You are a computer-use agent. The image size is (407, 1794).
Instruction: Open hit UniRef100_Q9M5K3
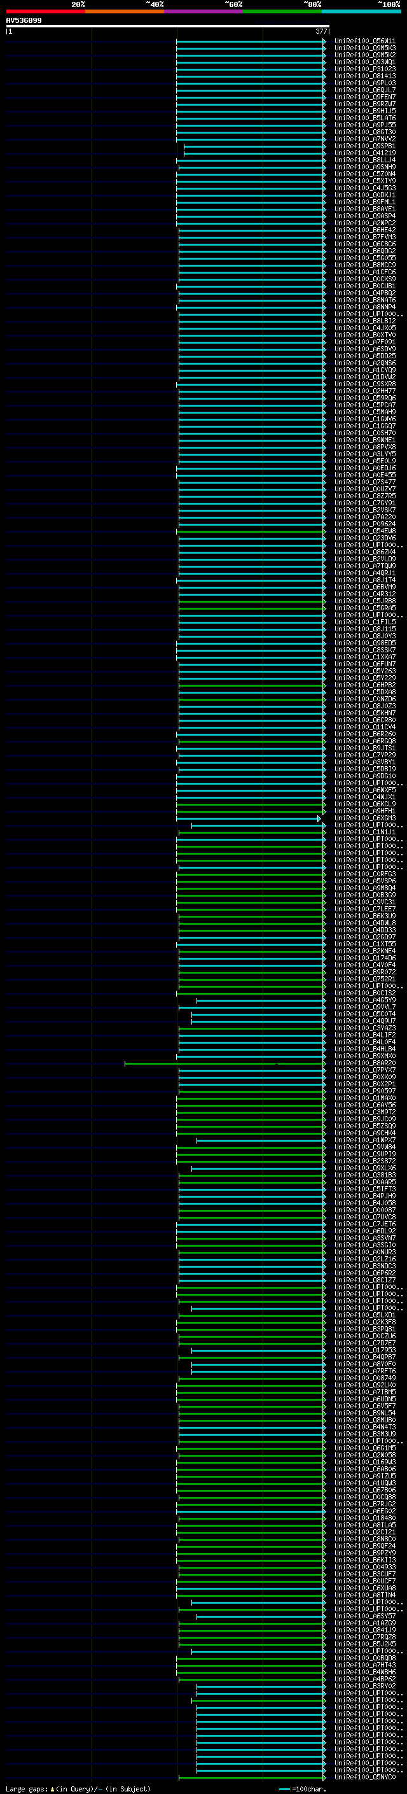click(365, 48)
